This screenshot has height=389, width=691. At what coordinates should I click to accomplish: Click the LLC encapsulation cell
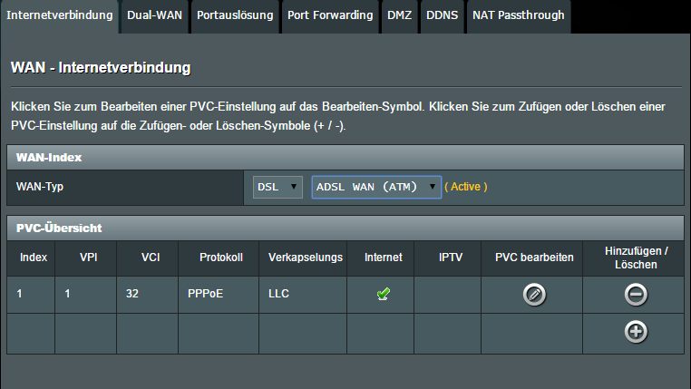point(303,294)
